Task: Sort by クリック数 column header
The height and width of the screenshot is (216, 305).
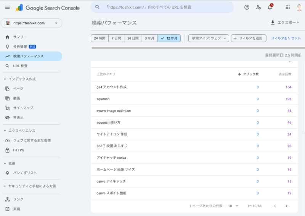Action: (x=249, y=74)
